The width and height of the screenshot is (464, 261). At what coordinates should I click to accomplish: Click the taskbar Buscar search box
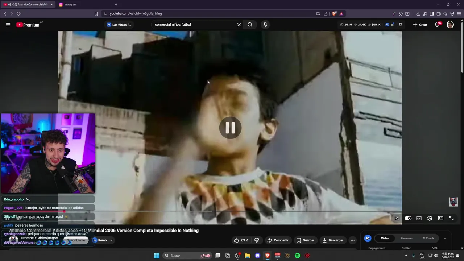(x=188, y=256)
